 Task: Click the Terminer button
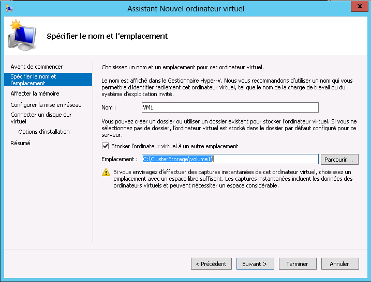[298, 263]
